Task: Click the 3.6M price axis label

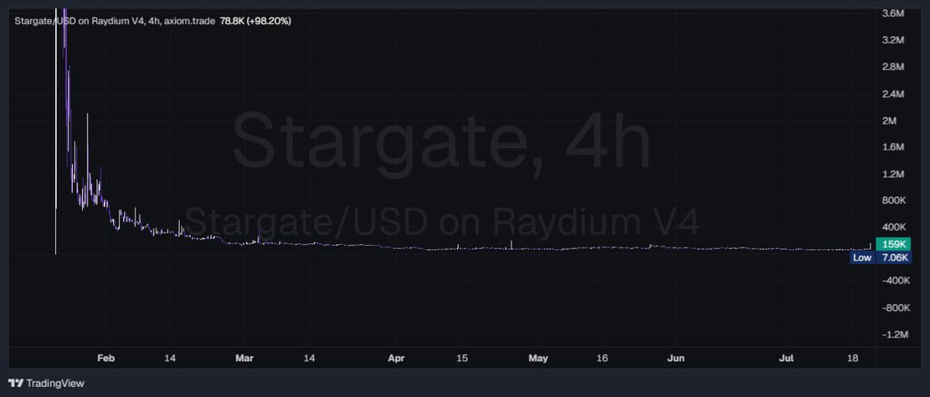Action: (894, 13)
